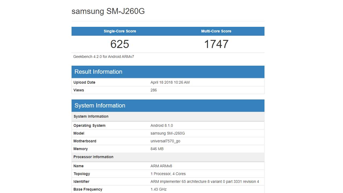Click the Views label

pos(79,90)
